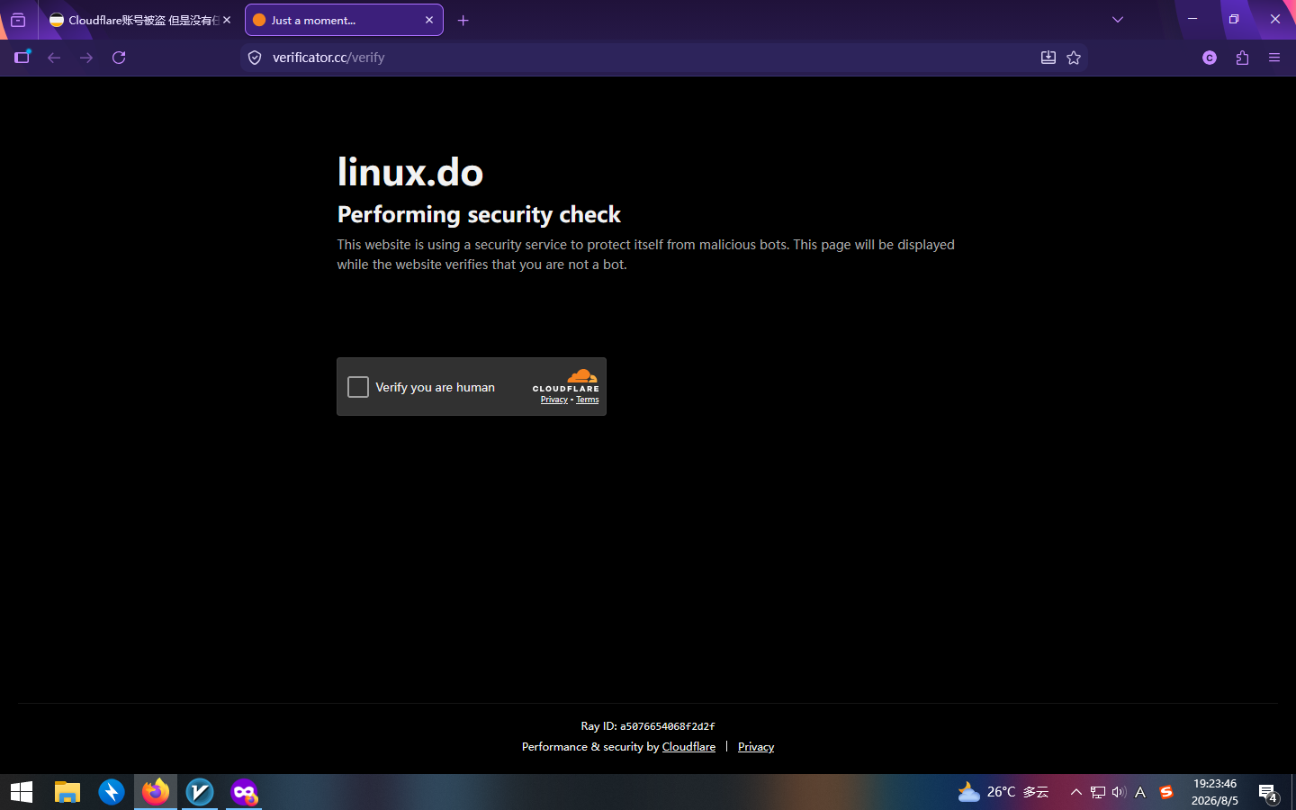The width and height of the screenshot is (1296, 810).
Task: Restore down the browser window
Action: click(1234, 19)
